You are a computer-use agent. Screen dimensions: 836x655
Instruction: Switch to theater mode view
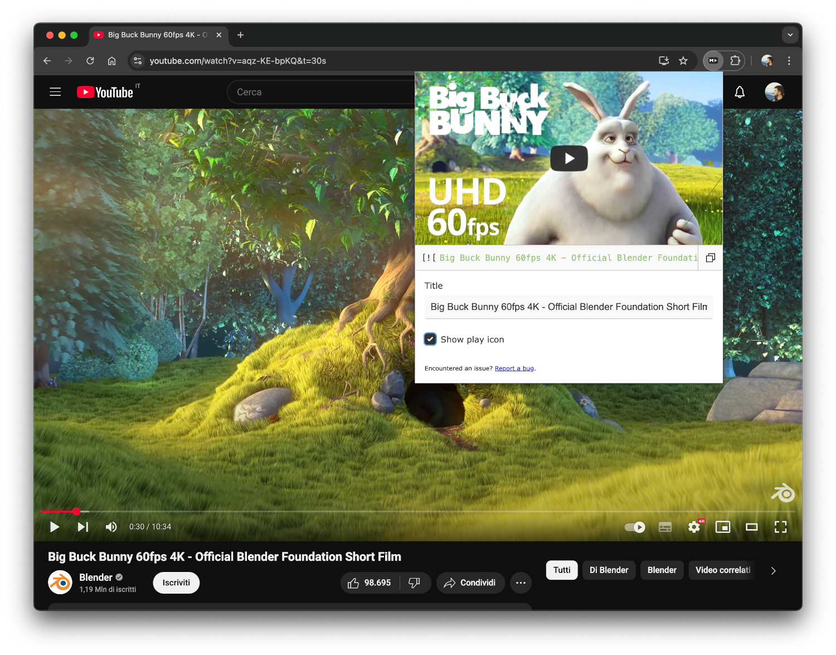coord(752,527)
